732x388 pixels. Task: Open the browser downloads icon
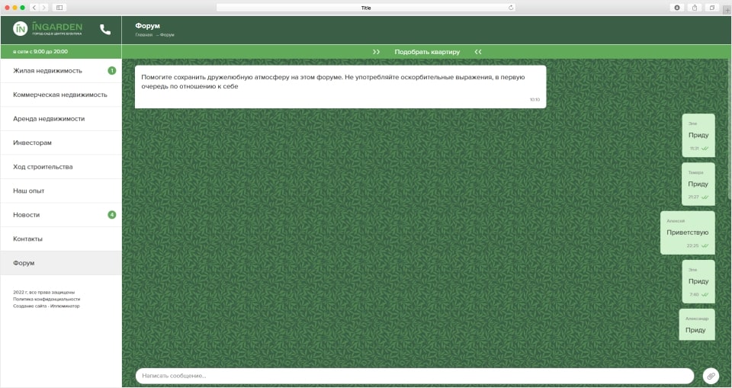677,8
